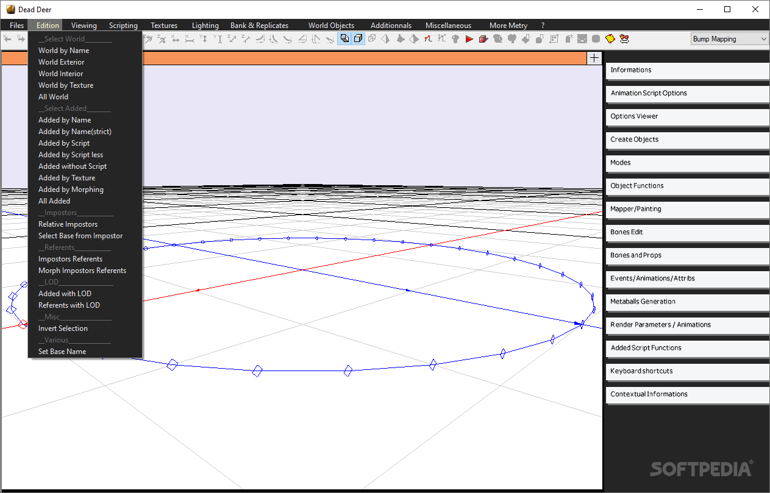Click the grey framed grid square icon

(554, 39)
